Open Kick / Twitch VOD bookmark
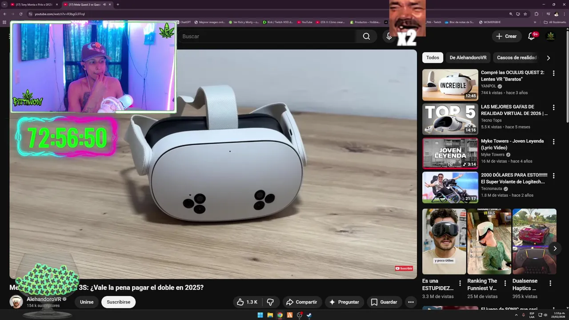This screenshot has width=569, height=320. coord(278,22)
